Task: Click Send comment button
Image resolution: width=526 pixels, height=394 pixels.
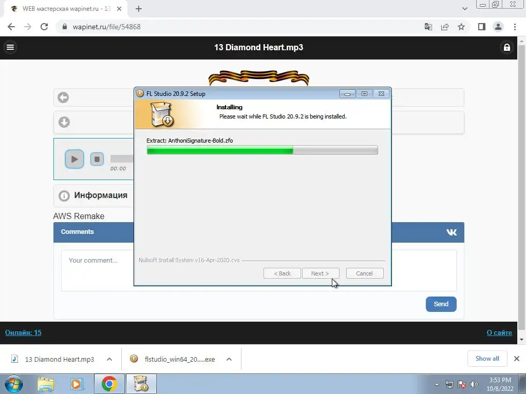Action: tap(441, 304)
